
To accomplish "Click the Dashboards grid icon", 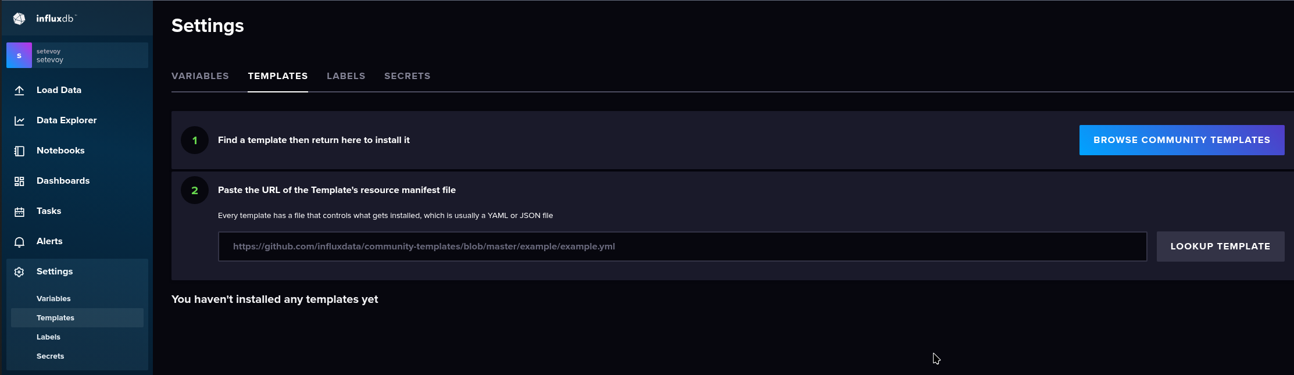I will 19,181.
